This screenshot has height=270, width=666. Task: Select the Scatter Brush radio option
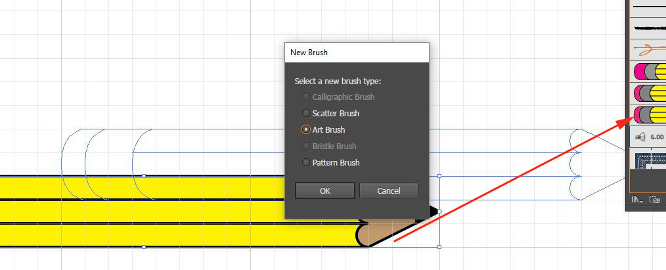(305, 113)
